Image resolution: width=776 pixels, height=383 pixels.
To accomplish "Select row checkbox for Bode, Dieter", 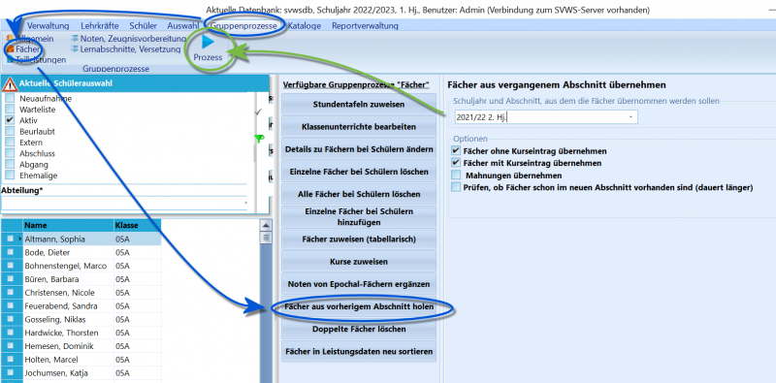I will [11, 252].
